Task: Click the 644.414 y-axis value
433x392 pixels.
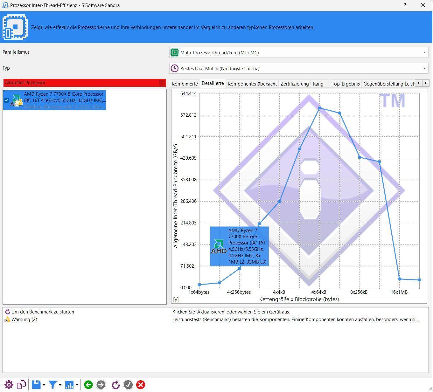Action: [x=188, y=93]
